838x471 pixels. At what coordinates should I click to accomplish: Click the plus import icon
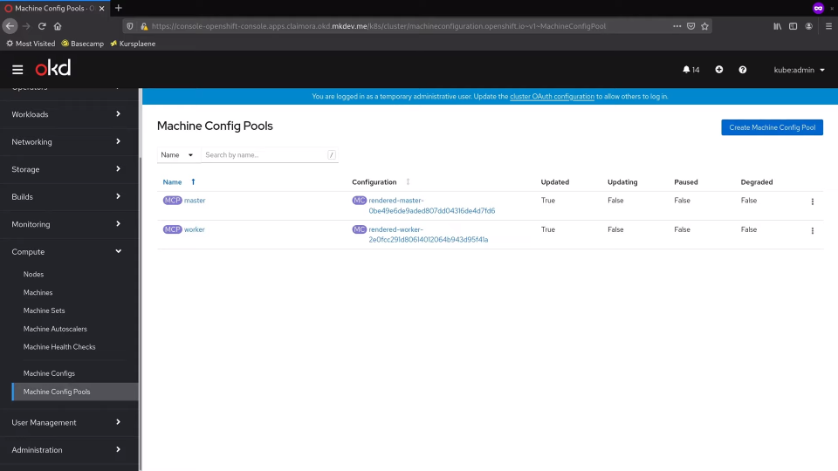click(718, 70)
